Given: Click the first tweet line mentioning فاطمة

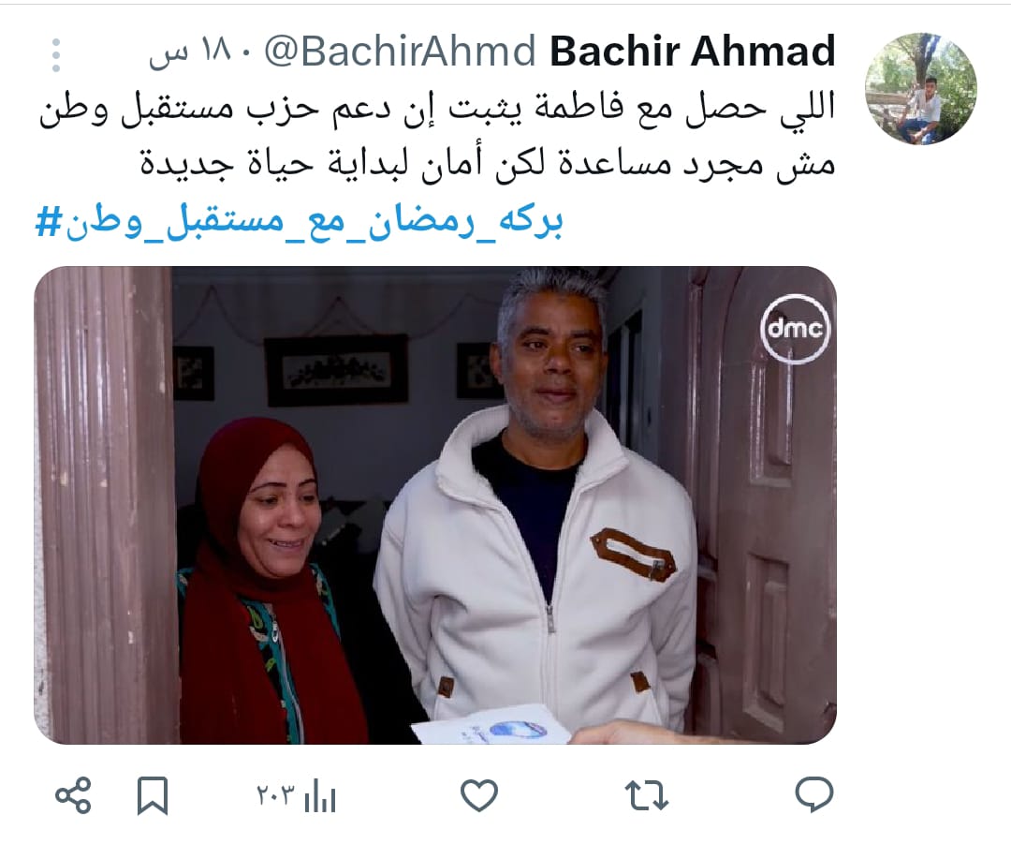Looking at the screenshot, I should coord(437,110).
